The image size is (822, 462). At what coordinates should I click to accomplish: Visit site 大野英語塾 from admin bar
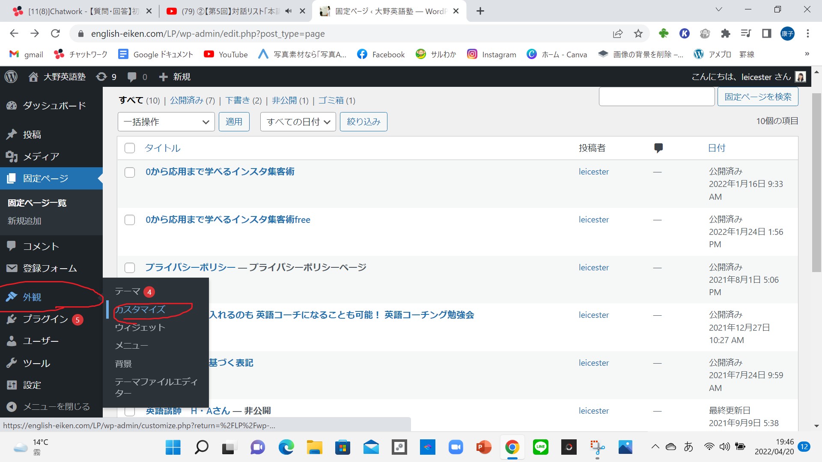click(x=57, y=77)
